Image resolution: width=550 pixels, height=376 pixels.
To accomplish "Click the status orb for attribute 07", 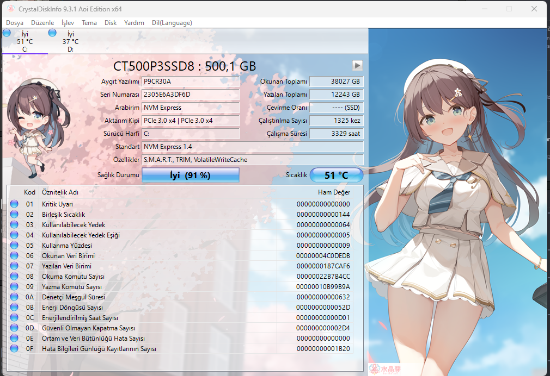I will pos(14,266).
